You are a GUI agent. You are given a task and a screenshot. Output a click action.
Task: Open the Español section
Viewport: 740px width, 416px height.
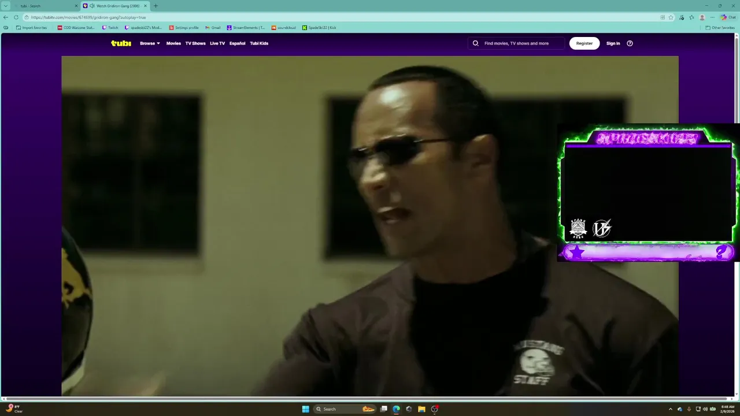237,43
